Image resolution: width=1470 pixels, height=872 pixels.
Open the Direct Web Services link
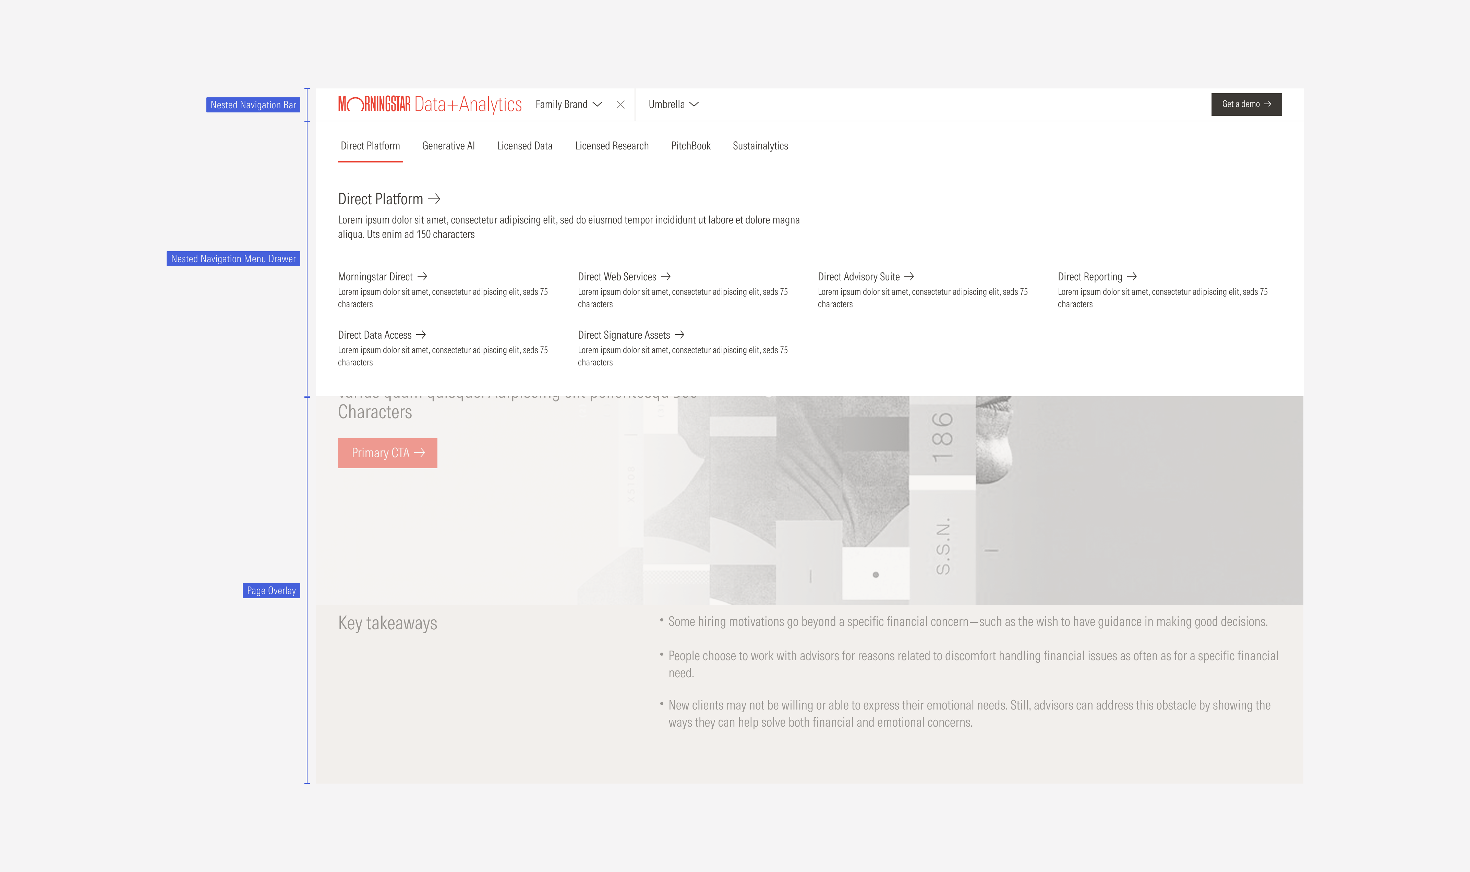(x=617, y=277)
